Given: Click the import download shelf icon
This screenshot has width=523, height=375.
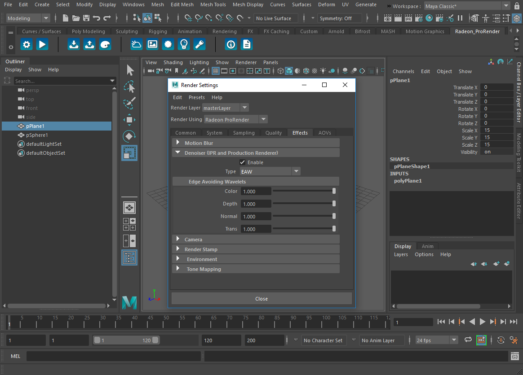Looking at the screenshot, I should click(74, 44).
